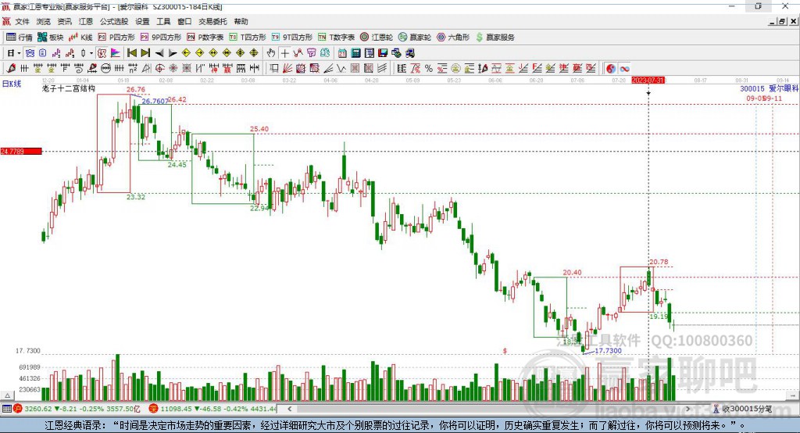Viewport: 800px width, 433px height.
Task: Open 赢家服务 with dollar icon
Action: (x=495, y=38)
